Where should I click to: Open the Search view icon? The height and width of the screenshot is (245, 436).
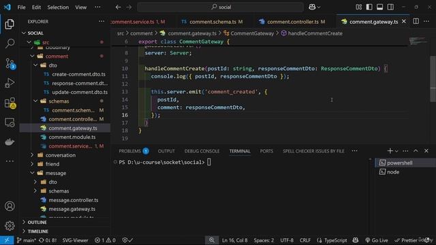pyautogui.click(x=10, y=44)
